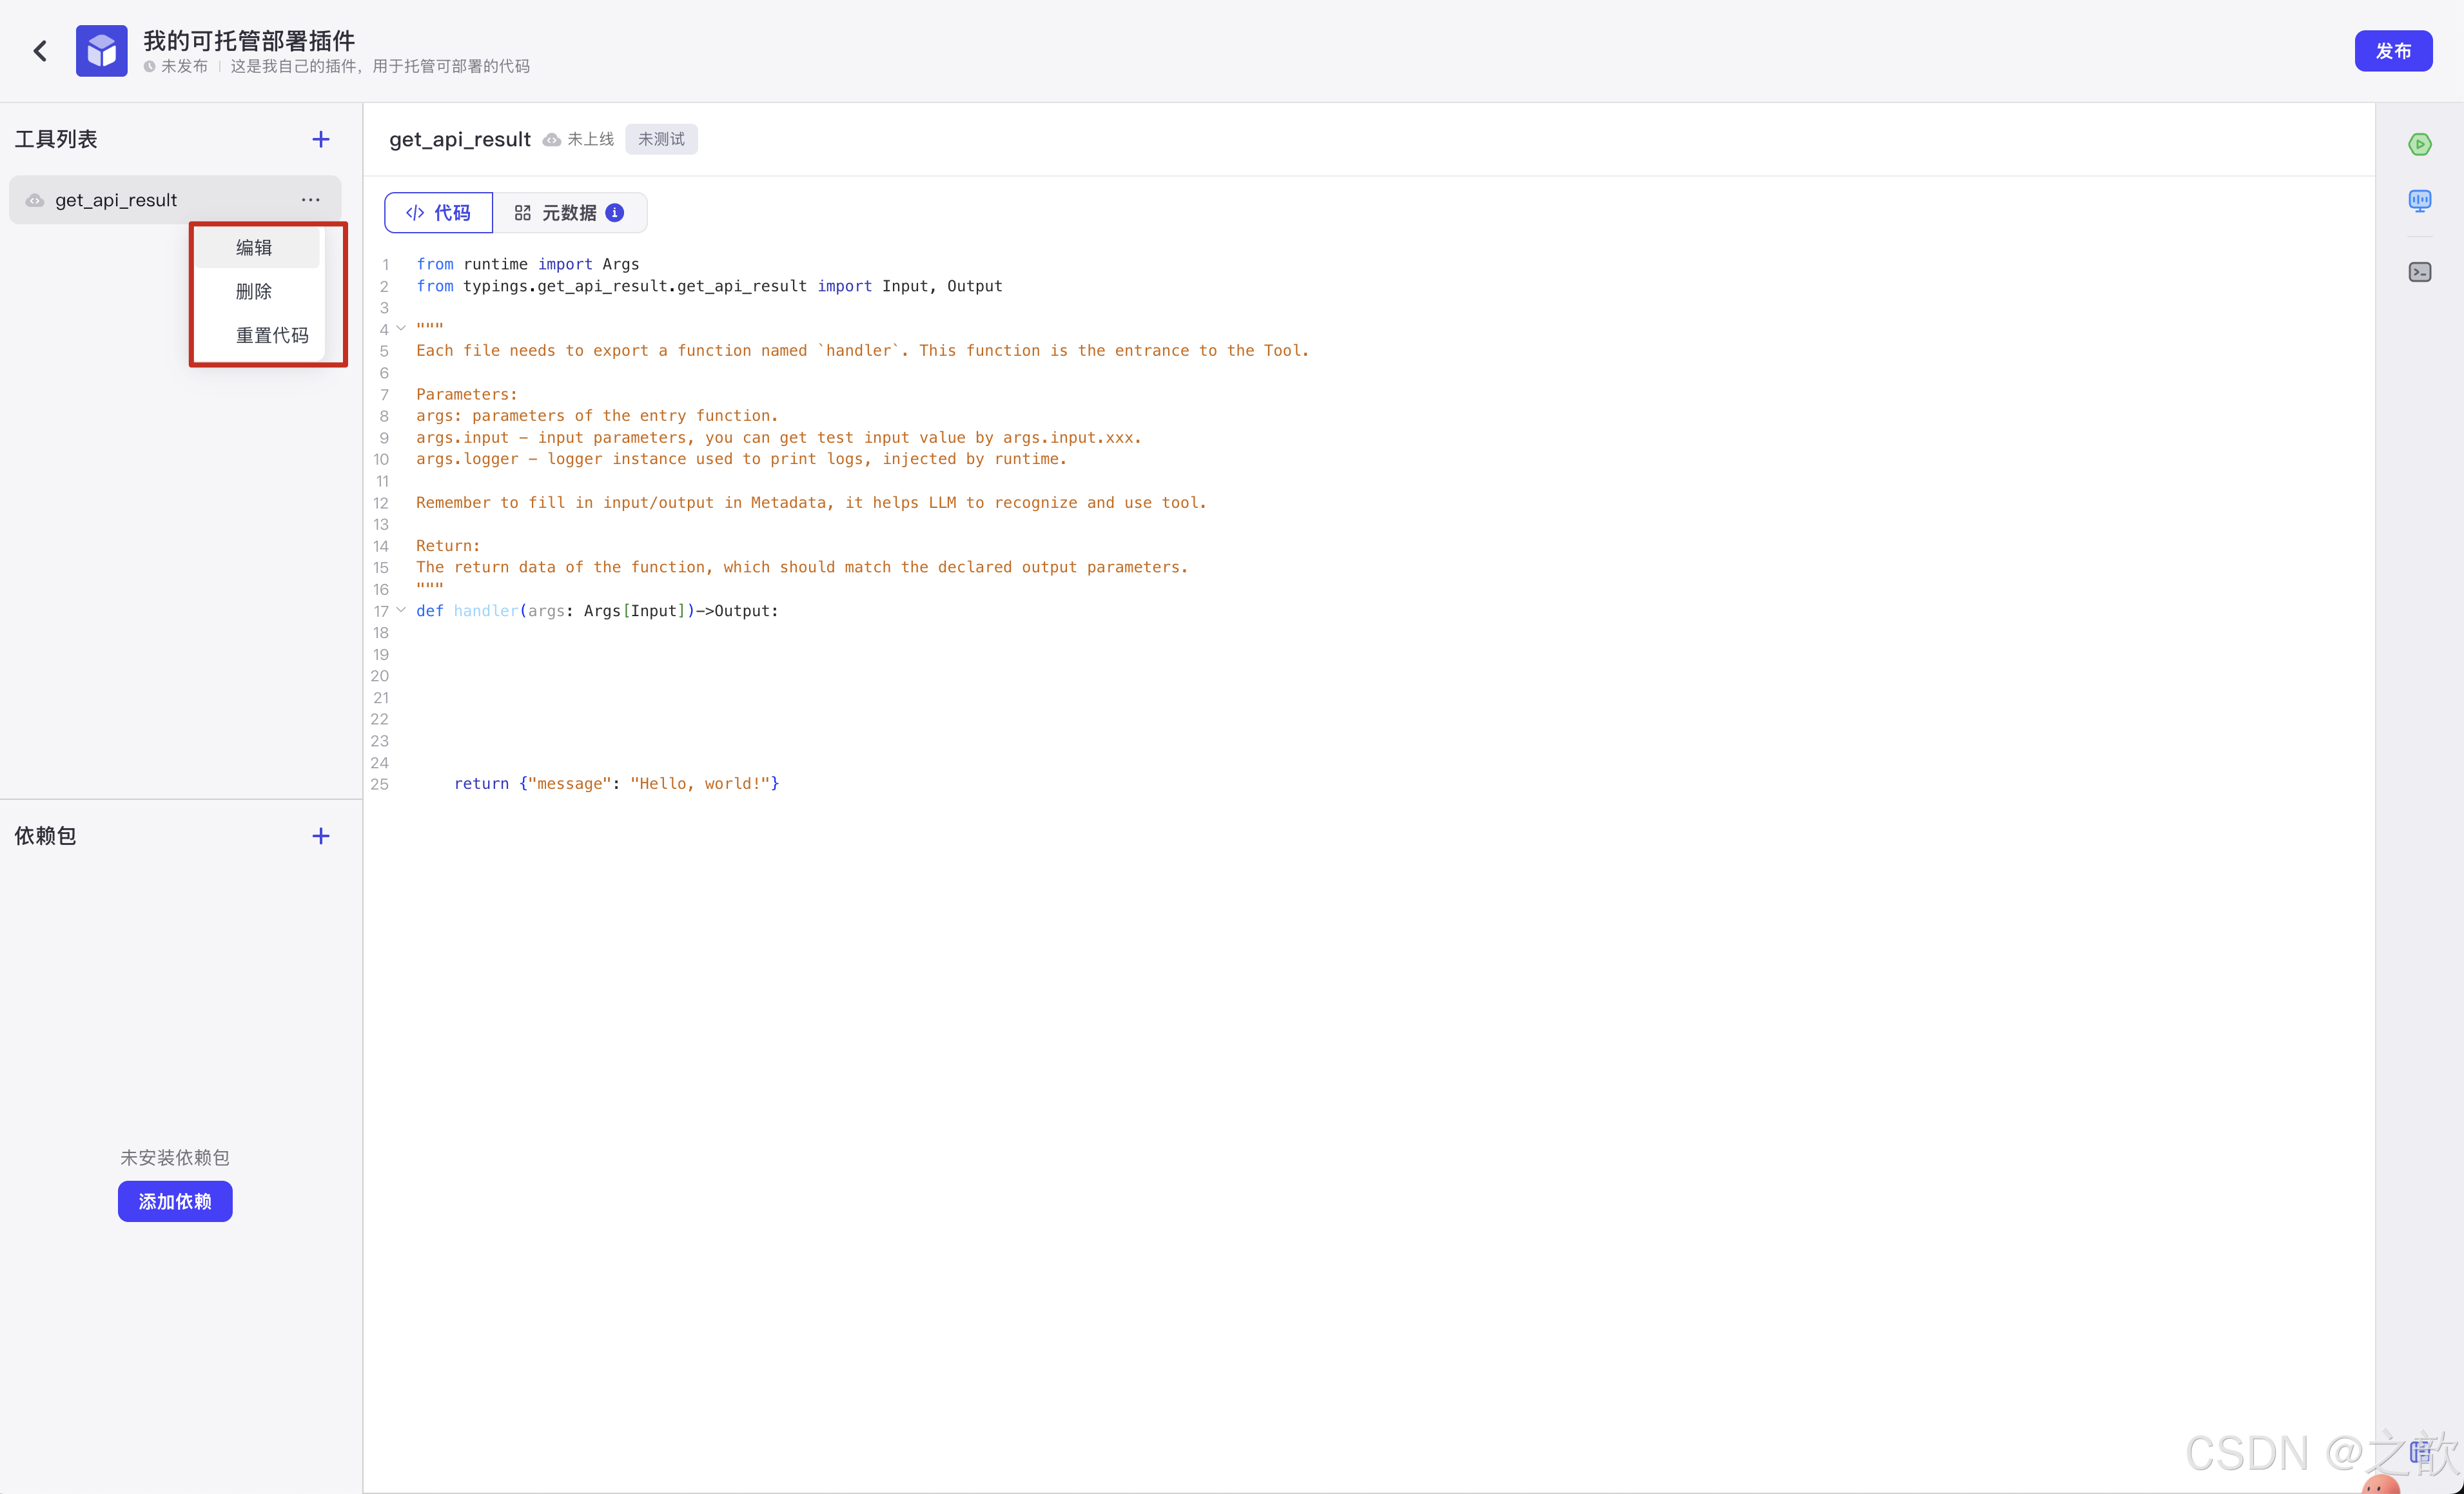Collapse the handler function fold at line 17
This screenshot has height=1494, width=2464.
point(401,610)
